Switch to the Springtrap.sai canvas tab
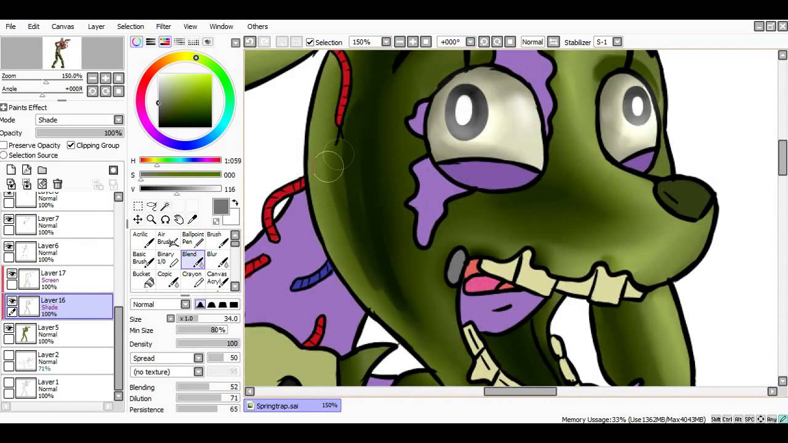The image size is (788, 443). [292, 406]
